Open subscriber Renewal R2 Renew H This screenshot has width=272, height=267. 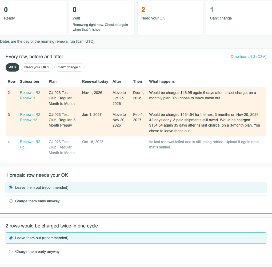click(30, 95)
